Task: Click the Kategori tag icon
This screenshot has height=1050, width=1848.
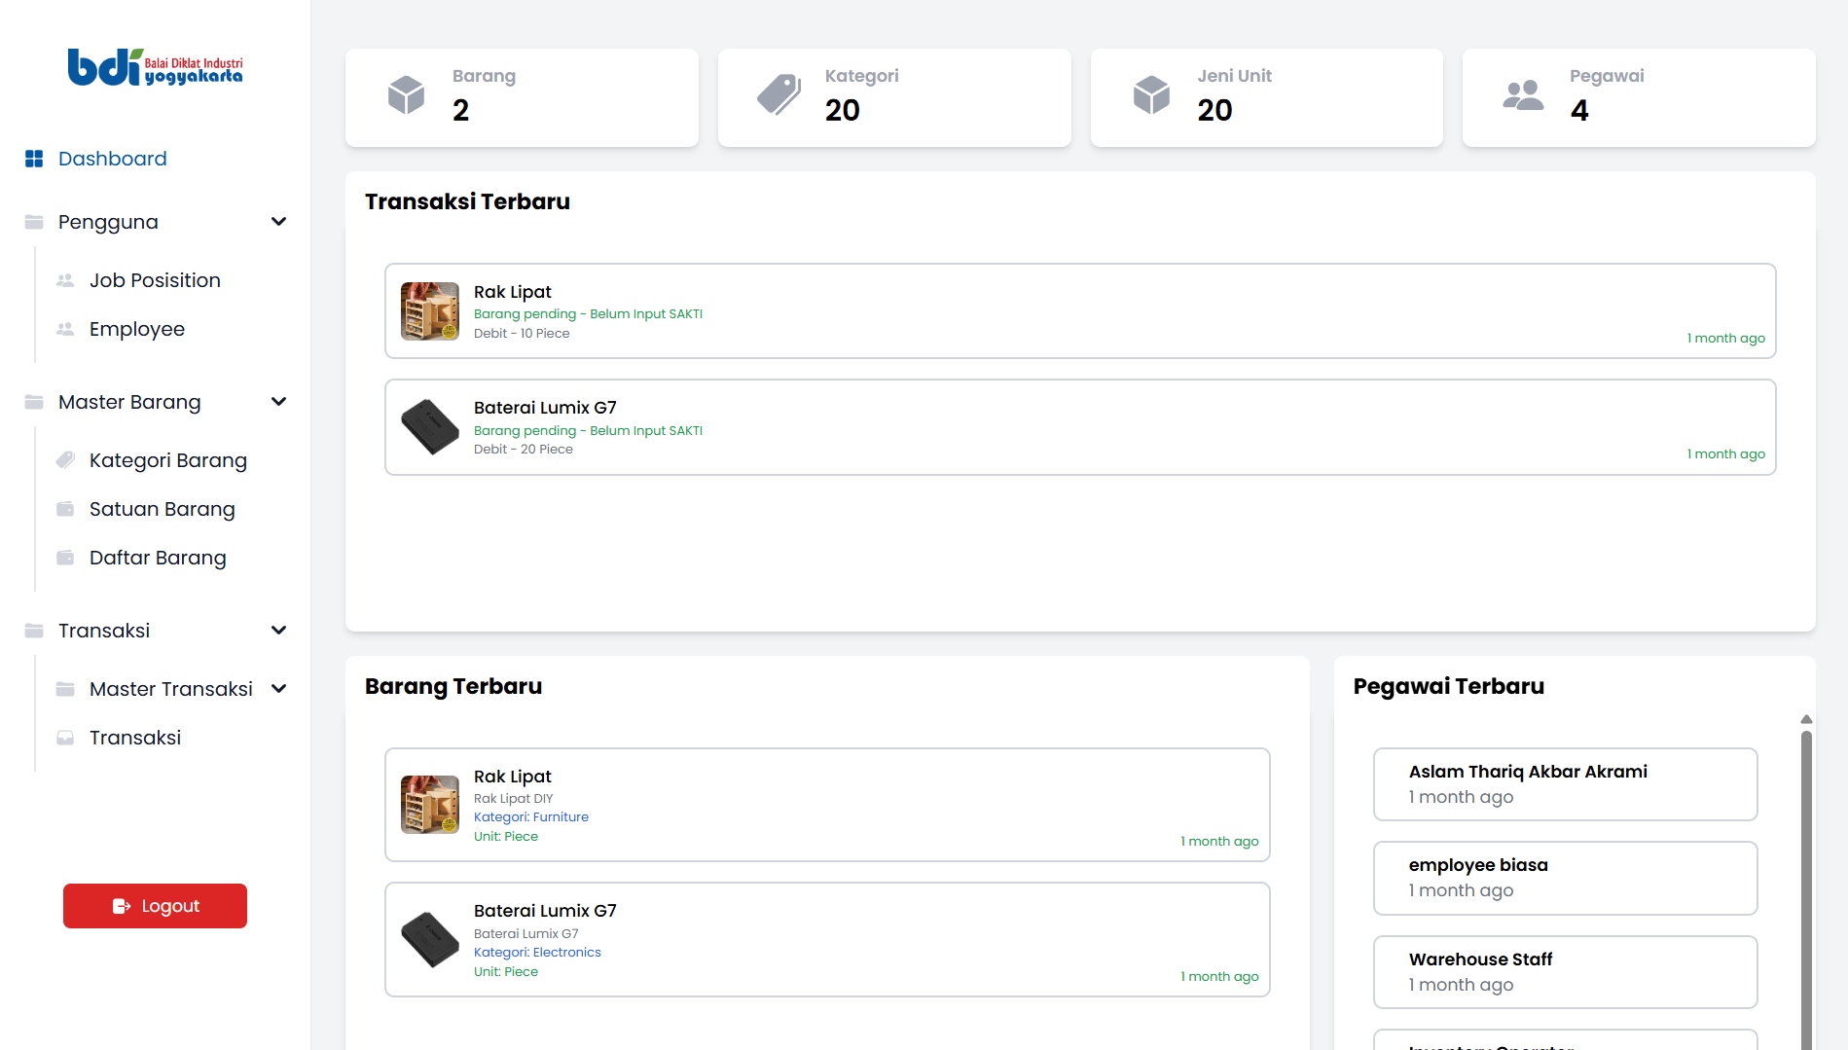Action: (x=779, y=95)
